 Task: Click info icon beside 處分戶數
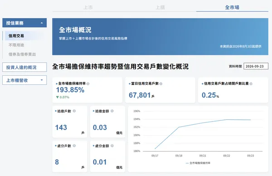click(74, 146)
